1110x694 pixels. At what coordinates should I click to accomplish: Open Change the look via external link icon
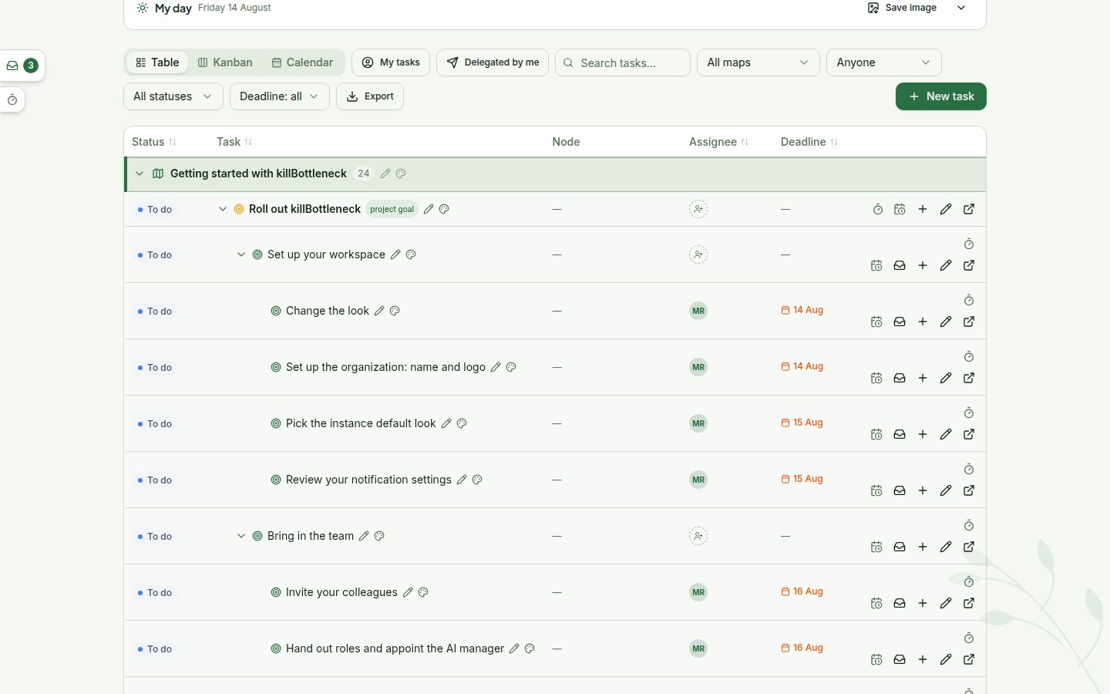pos(969,322)
